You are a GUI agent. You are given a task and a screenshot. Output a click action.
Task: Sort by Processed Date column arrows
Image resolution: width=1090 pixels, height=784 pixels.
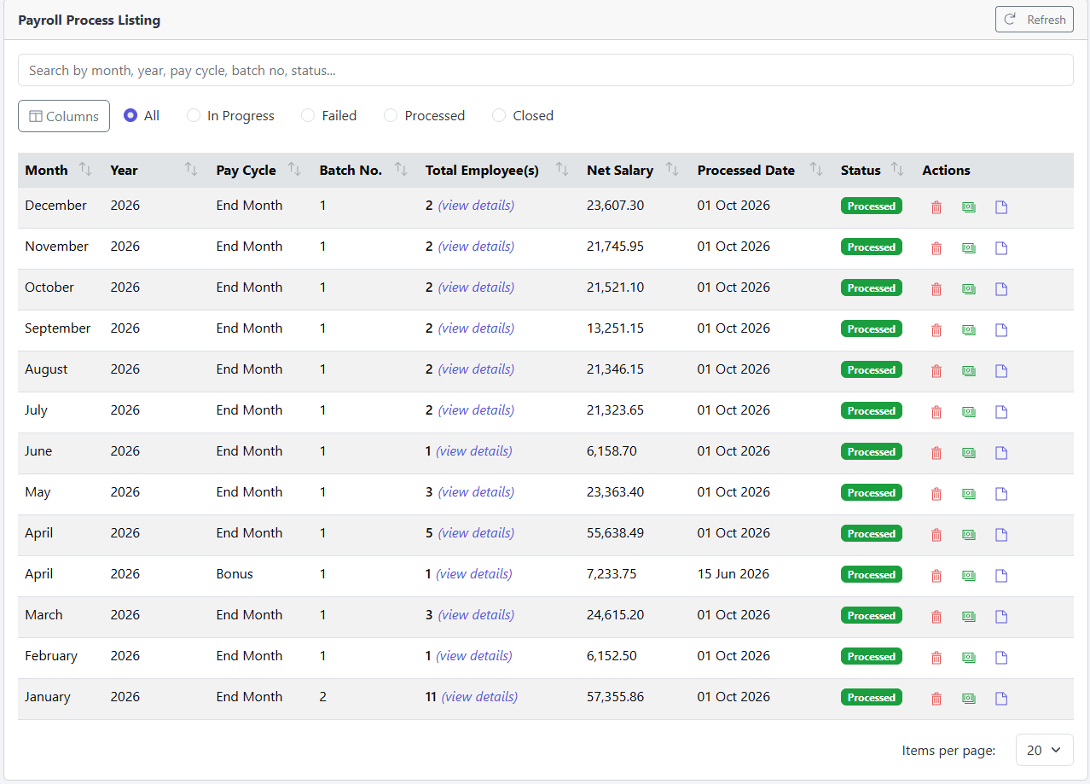pos(816,170)
